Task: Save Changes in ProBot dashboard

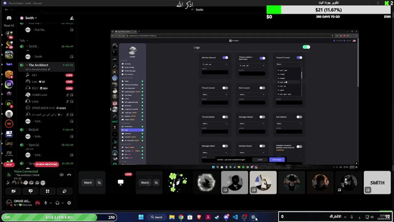Action: click(277, 159)
